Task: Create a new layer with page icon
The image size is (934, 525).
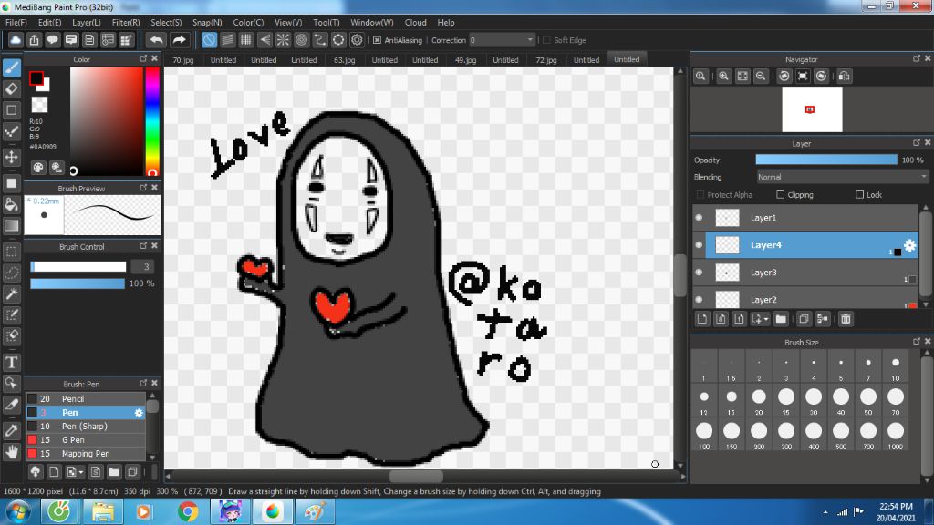Action: 702,319
